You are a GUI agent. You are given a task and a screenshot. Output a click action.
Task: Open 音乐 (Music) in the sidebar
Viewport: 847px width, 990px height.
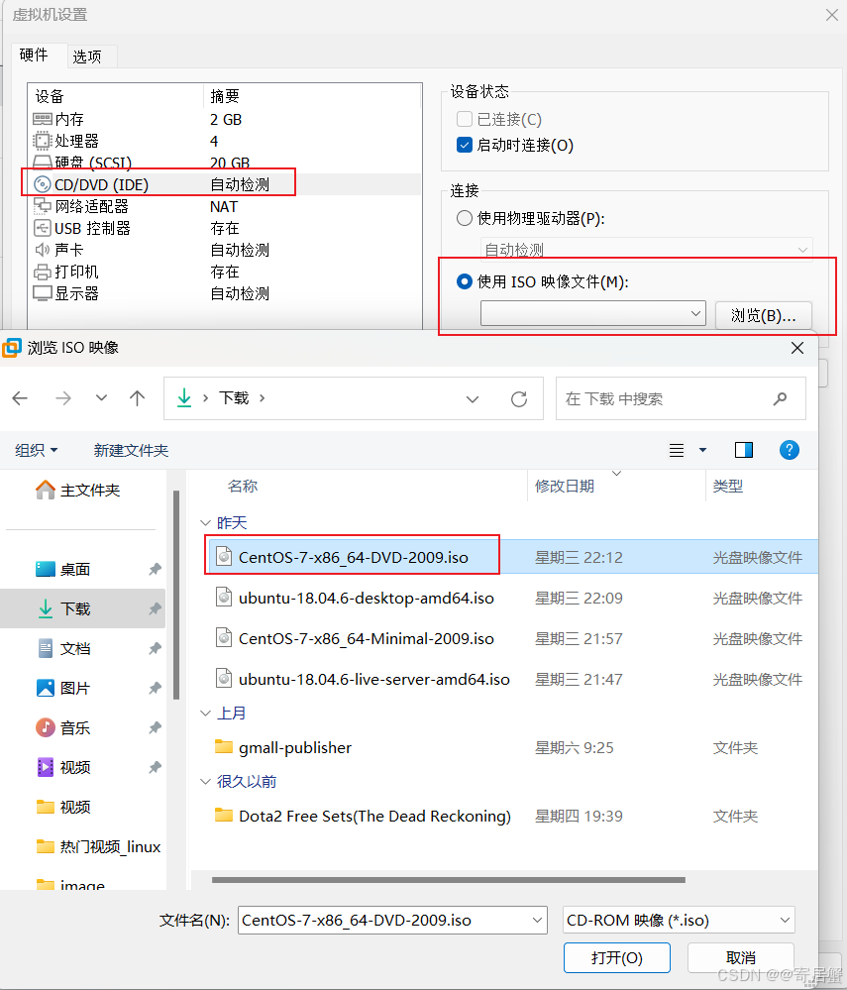tap(82, 728)
